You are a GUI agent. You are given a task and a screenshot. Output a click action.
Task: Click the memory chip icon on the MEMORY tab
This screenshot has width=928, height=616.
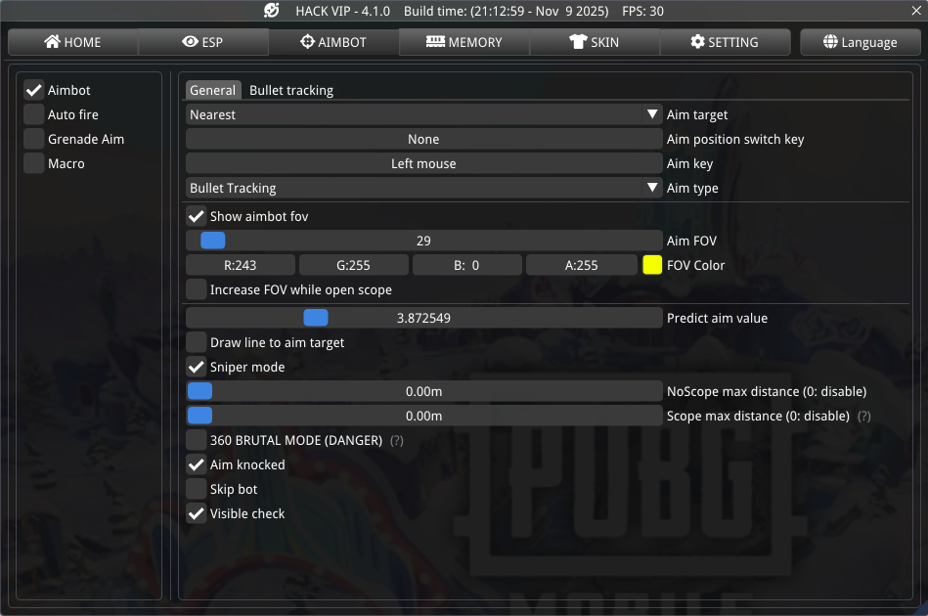pyautogui.click(x=435, y=42)
